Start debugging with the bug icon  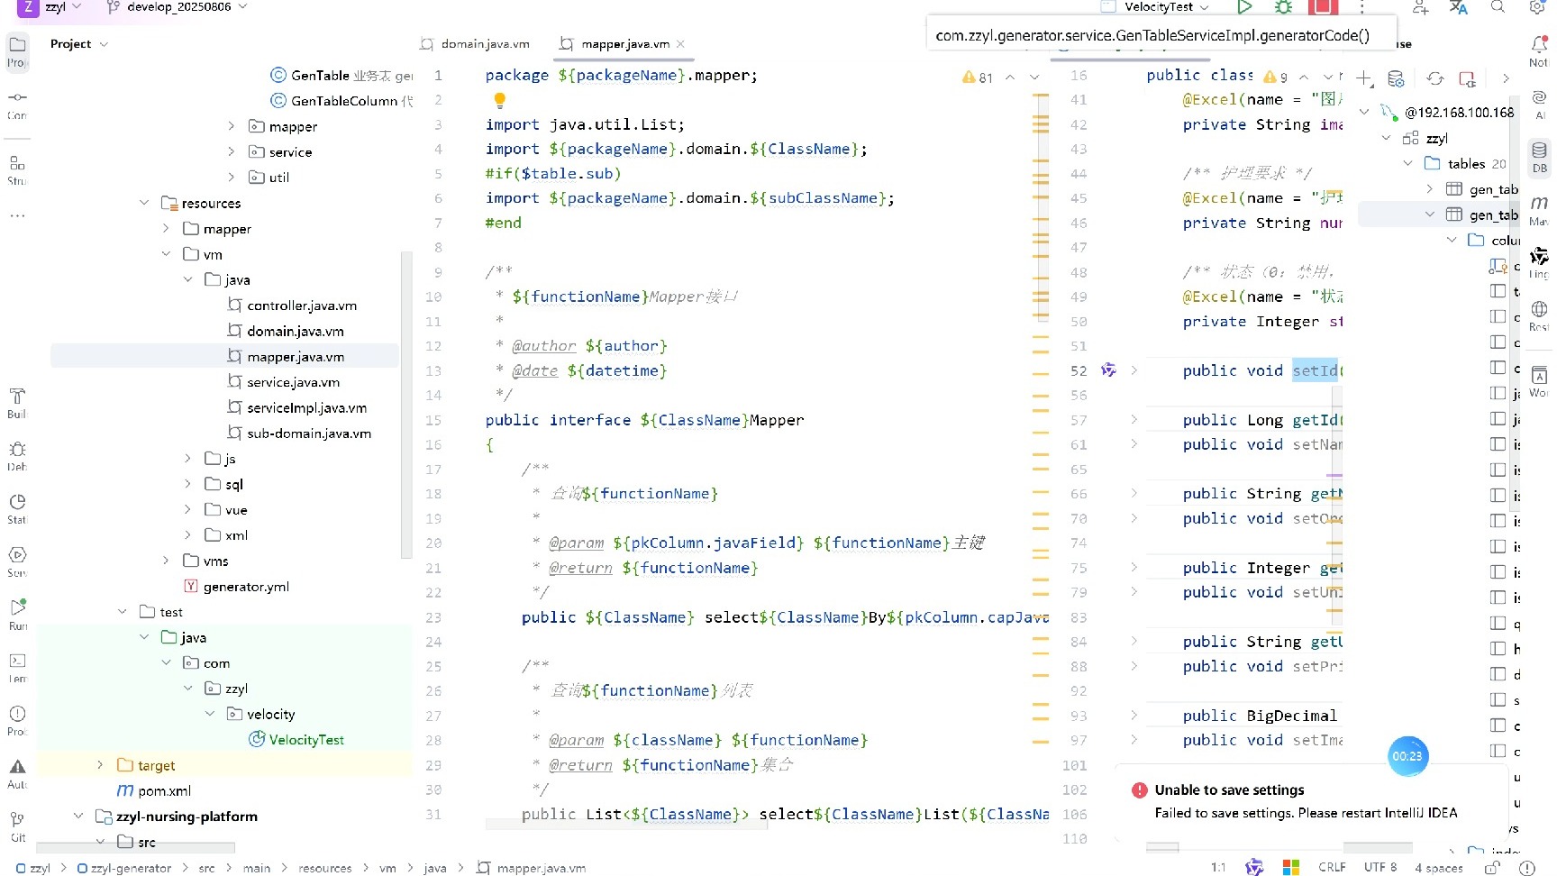[x=1283, y=6]
